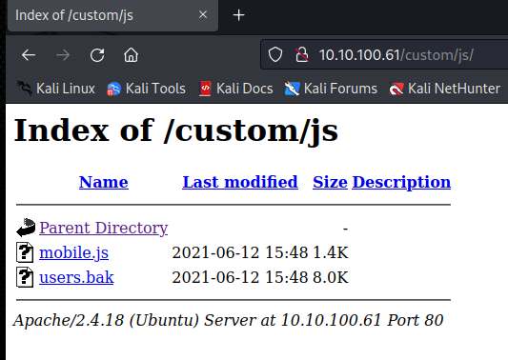Open the Kali Linux bookmark

click(x=56, y=89)
